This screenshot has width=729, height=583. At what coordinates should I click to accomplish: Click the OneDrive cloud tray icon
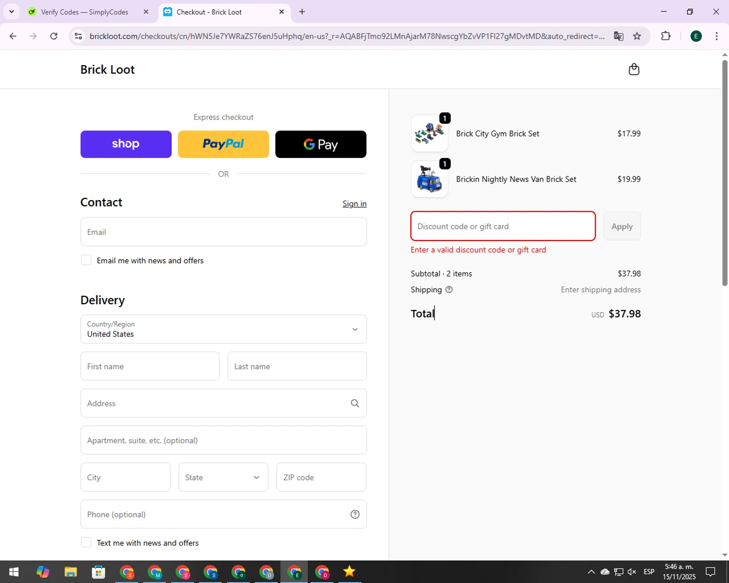[605, 572]
